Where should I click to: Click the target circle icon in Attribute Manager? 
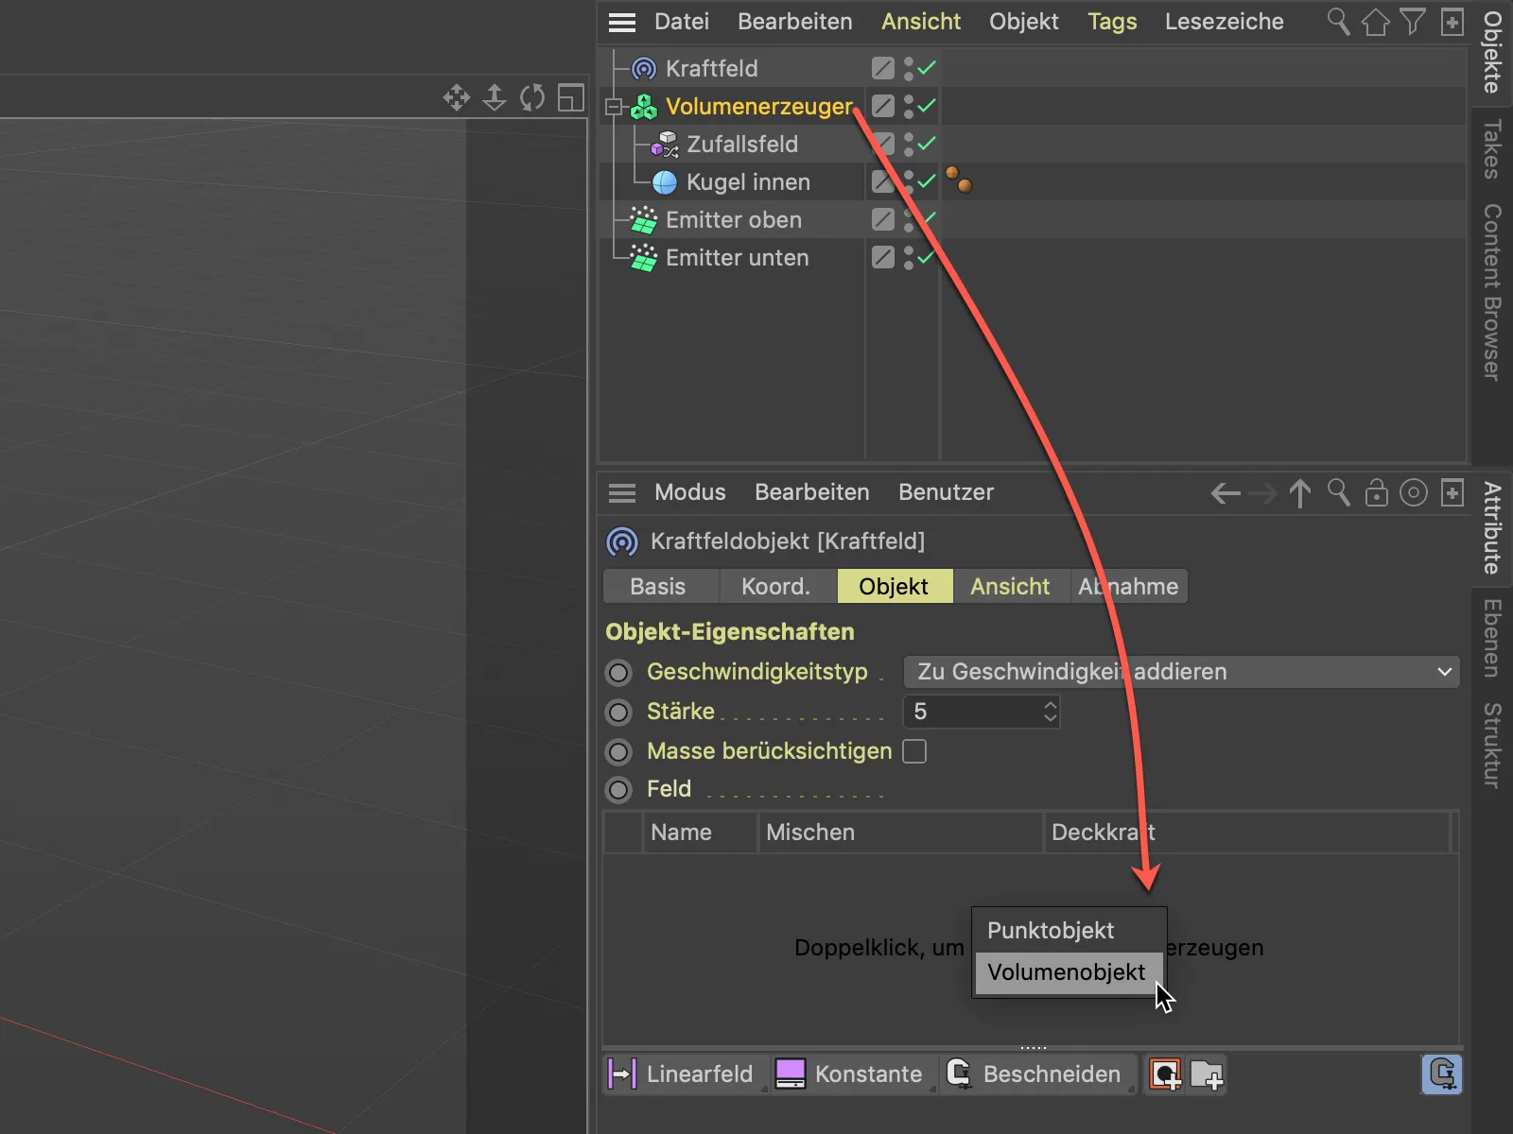coord(1414,492)
